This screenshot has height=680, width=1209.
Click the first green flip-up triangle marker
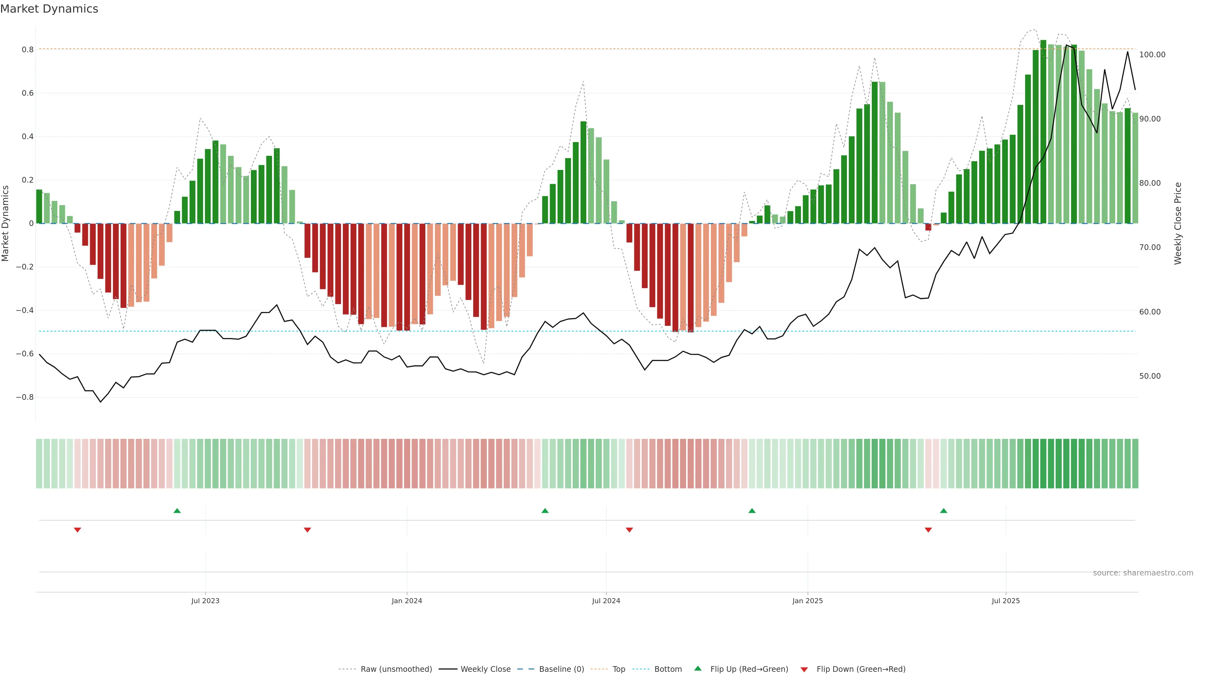click(x=177, y=511)
